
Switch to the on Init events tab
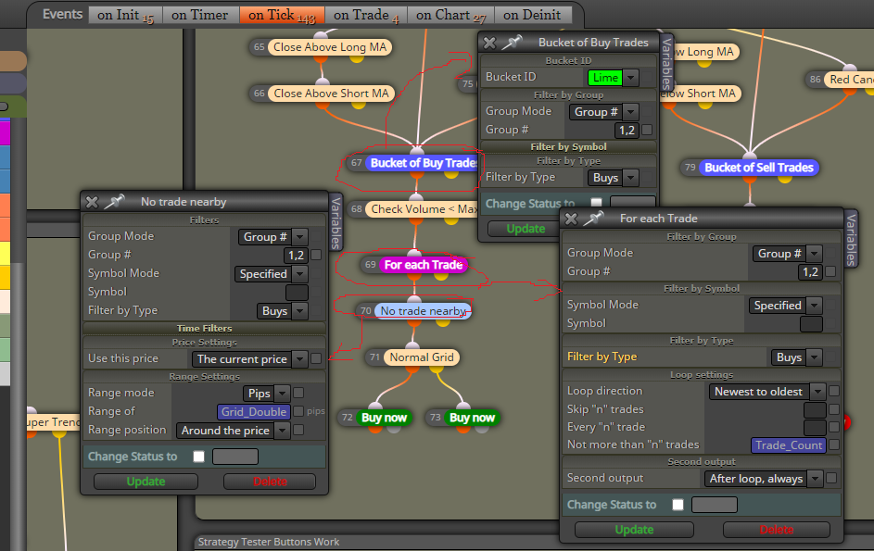coord(125,15)
